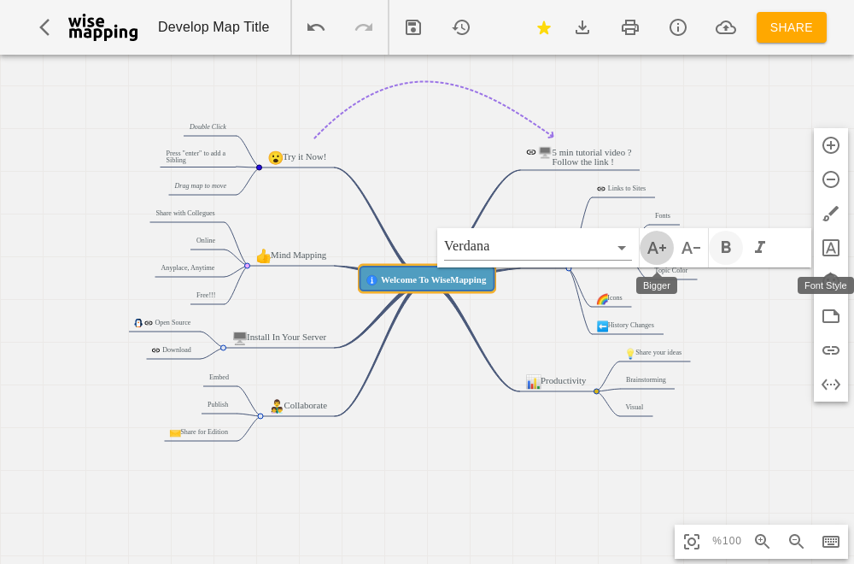Open the link on tutorial video topic

[531, 152]
